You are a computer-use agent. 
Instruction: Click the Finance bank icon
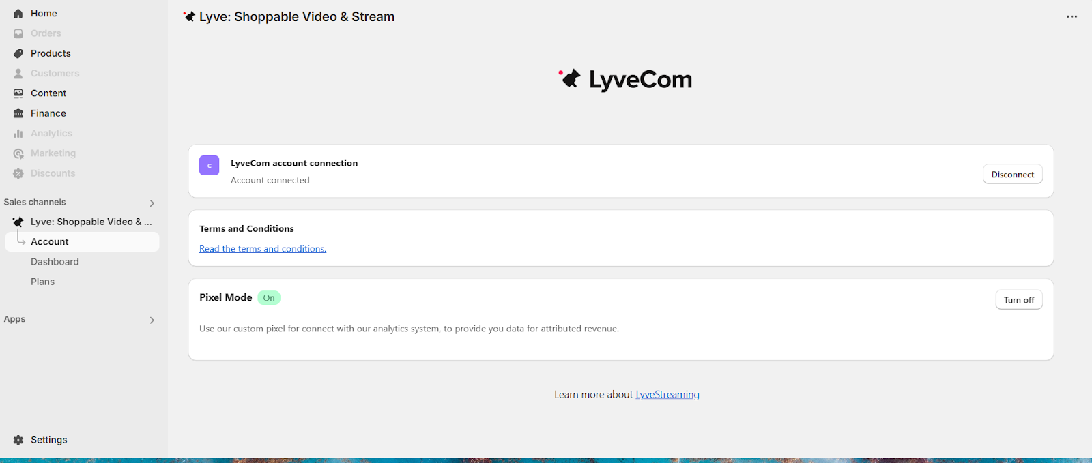18,113
